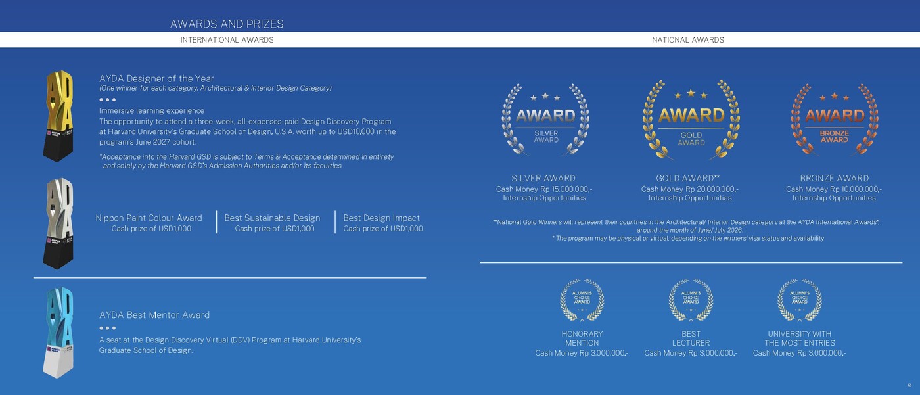Select the "Immersive learning experience" line
The width and height of the screenshot is (920, 395).
coord(152,111)
